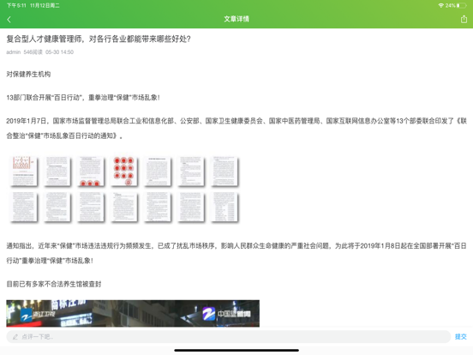The image size is (473, 355).
Task: Check the Wi-Fi status icon
Action: pyautogui.click(x=440, y=5)
